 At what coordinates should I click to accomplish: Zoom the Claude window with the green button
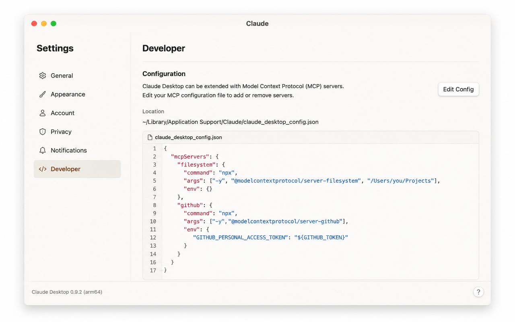(54, 23)
